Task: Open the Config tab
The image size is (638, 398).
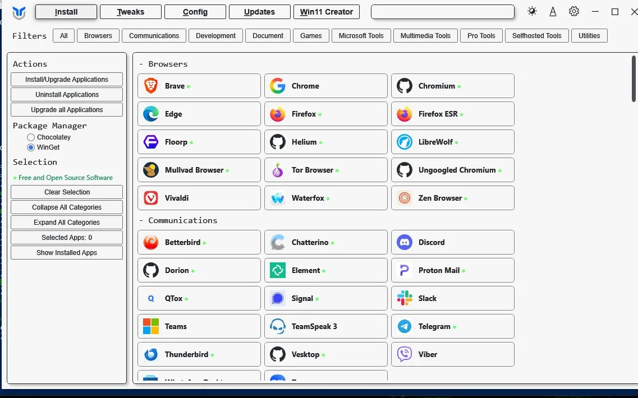Action: pyautogui.click(x=195, y=12)
